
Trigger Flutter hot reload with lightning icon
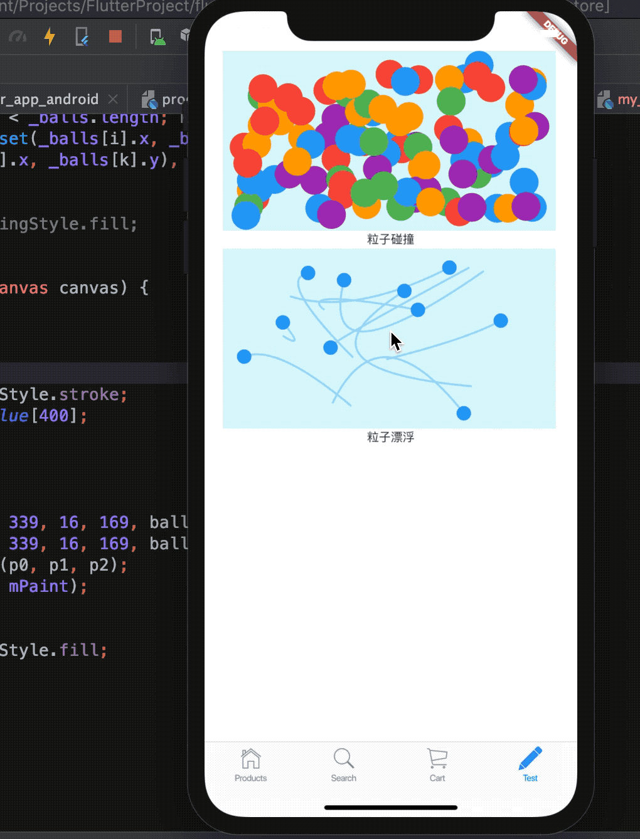50,36
